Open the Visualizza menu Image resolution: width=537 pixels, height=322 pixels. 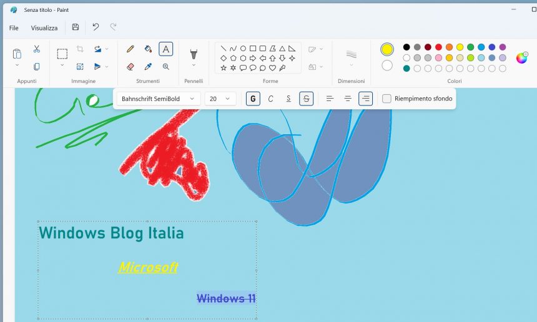(44, 27)
